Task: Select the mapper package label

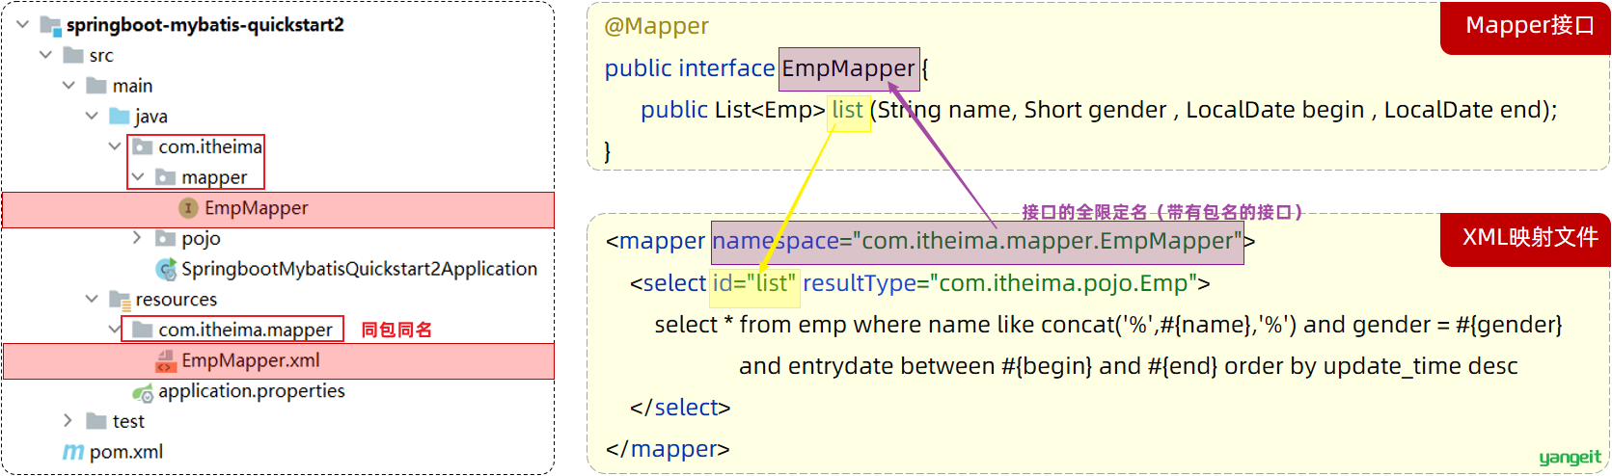Action: click(x=214, y=177)
